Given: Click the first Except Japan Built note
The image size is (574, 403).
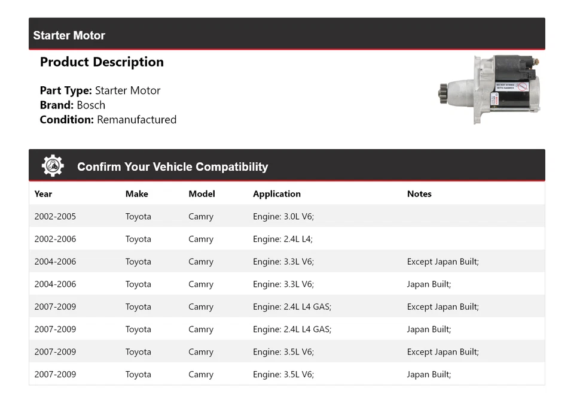Looking at the screenshot, I should click(442, 262).
